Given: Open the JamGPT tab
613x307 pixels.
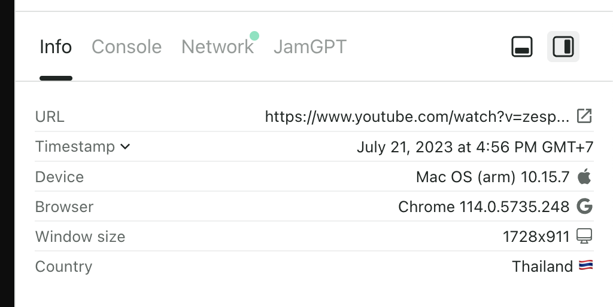Looking at the screenshot, I should pos(309,47).
